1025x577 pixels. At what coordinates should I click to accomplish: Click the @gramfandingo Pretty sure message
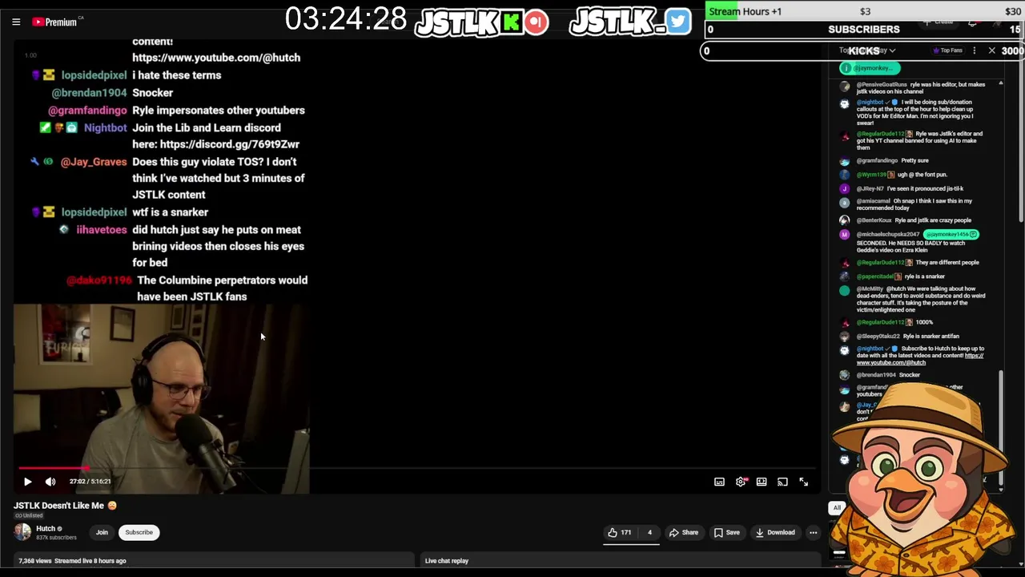[x=914, y=160]
